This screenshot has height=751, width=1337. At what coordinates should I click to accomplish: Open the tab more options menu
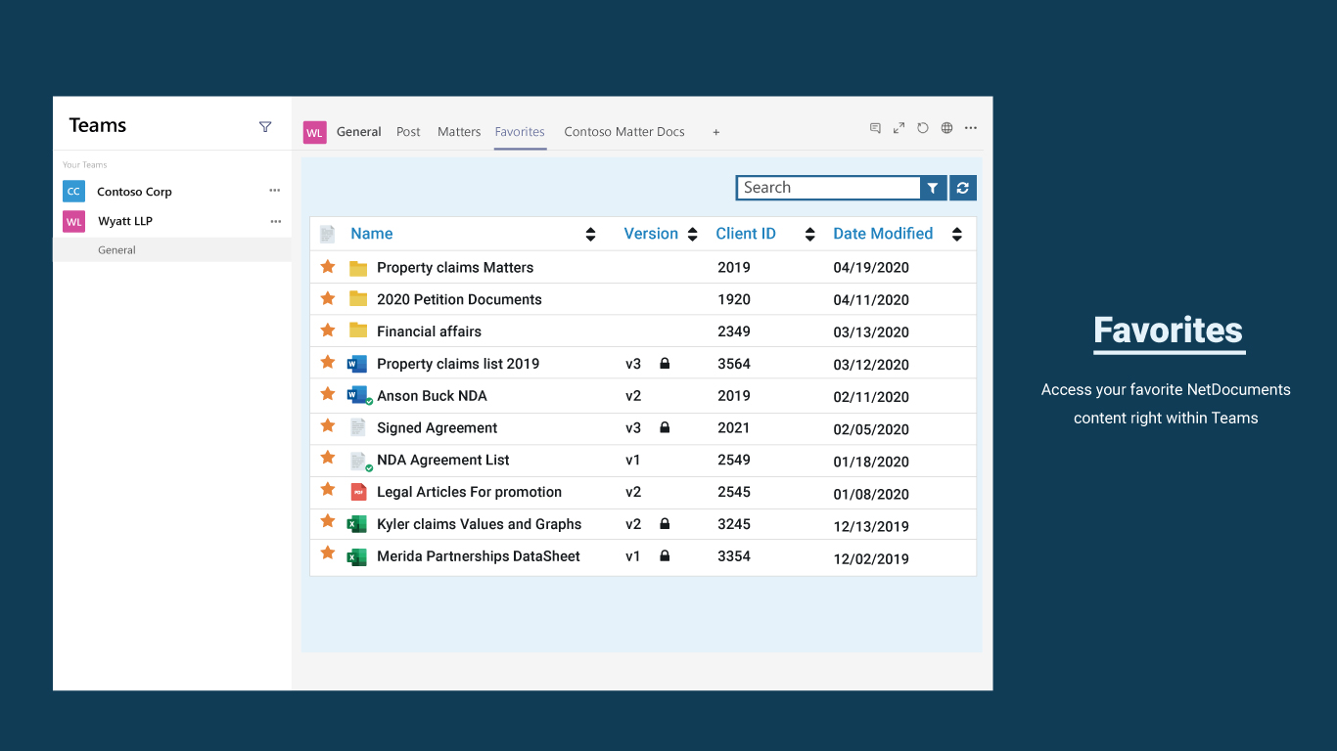pyautogui.click(x=971, y=128)
